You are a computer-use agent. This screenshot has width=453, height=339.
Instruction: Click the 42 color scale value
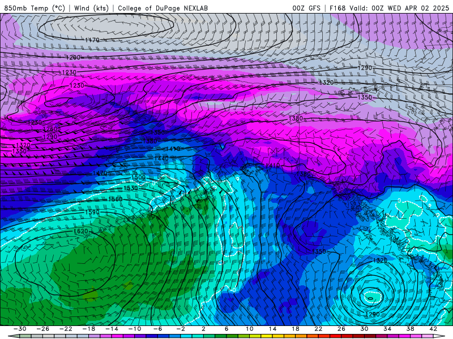coord(433,329)
